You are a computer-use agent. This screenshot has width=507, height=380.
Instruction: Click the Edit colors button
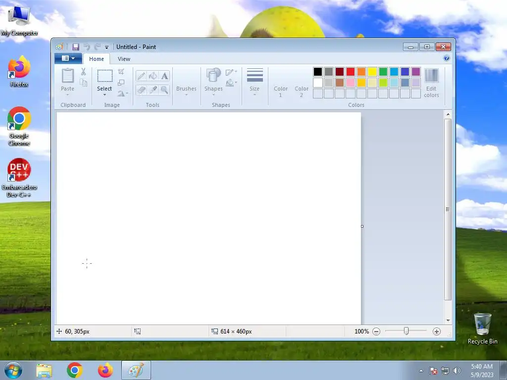point(431,83)
